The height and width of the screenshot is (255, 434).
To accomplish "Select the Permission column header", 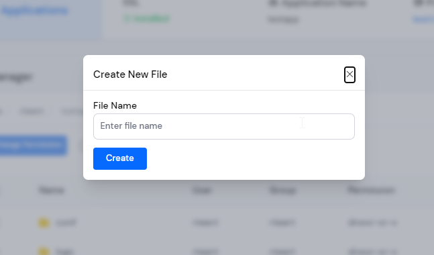I will [371, 190].
